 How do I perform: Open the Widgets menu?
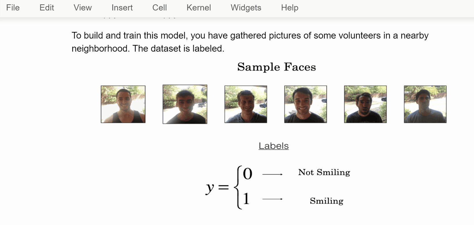[x=246, y=8]
